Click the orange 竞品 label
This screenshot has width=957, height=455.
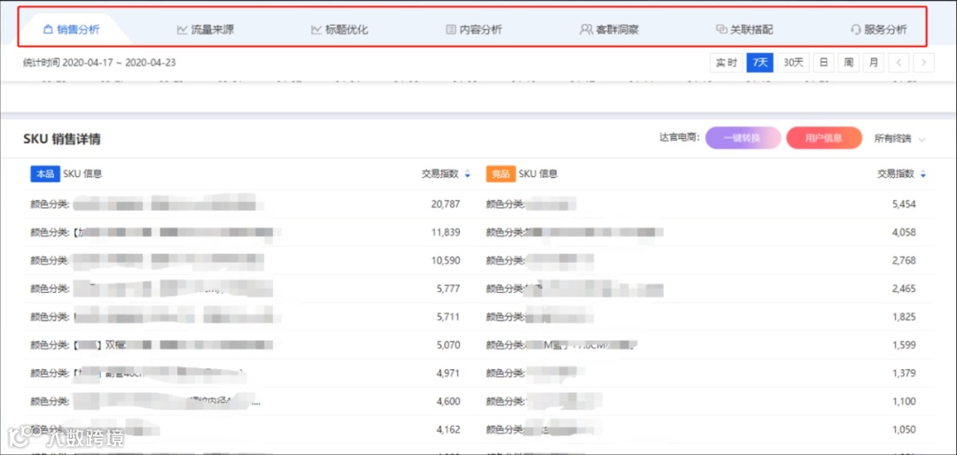501,174
